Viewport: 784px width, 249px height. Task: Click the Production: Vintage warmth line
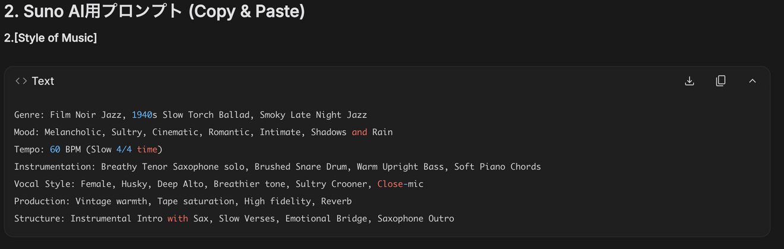183,201
